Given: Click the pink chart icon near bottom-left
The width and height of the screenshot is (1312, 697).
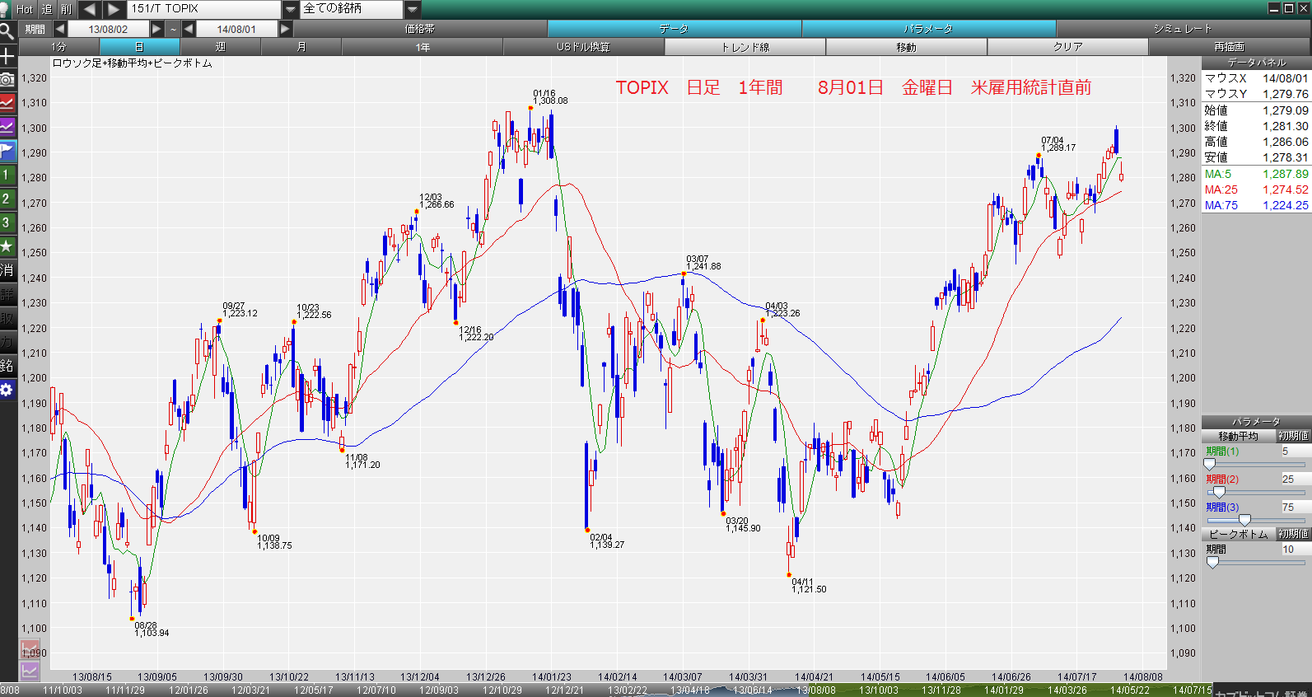Looking at the screenshot, I should tap(30, 648).
